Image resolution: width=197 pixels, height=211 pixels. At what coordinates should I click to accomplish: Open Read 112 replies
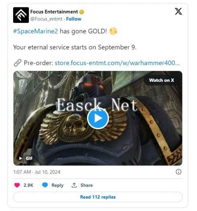pyautogui.click(x=98, y=197)
